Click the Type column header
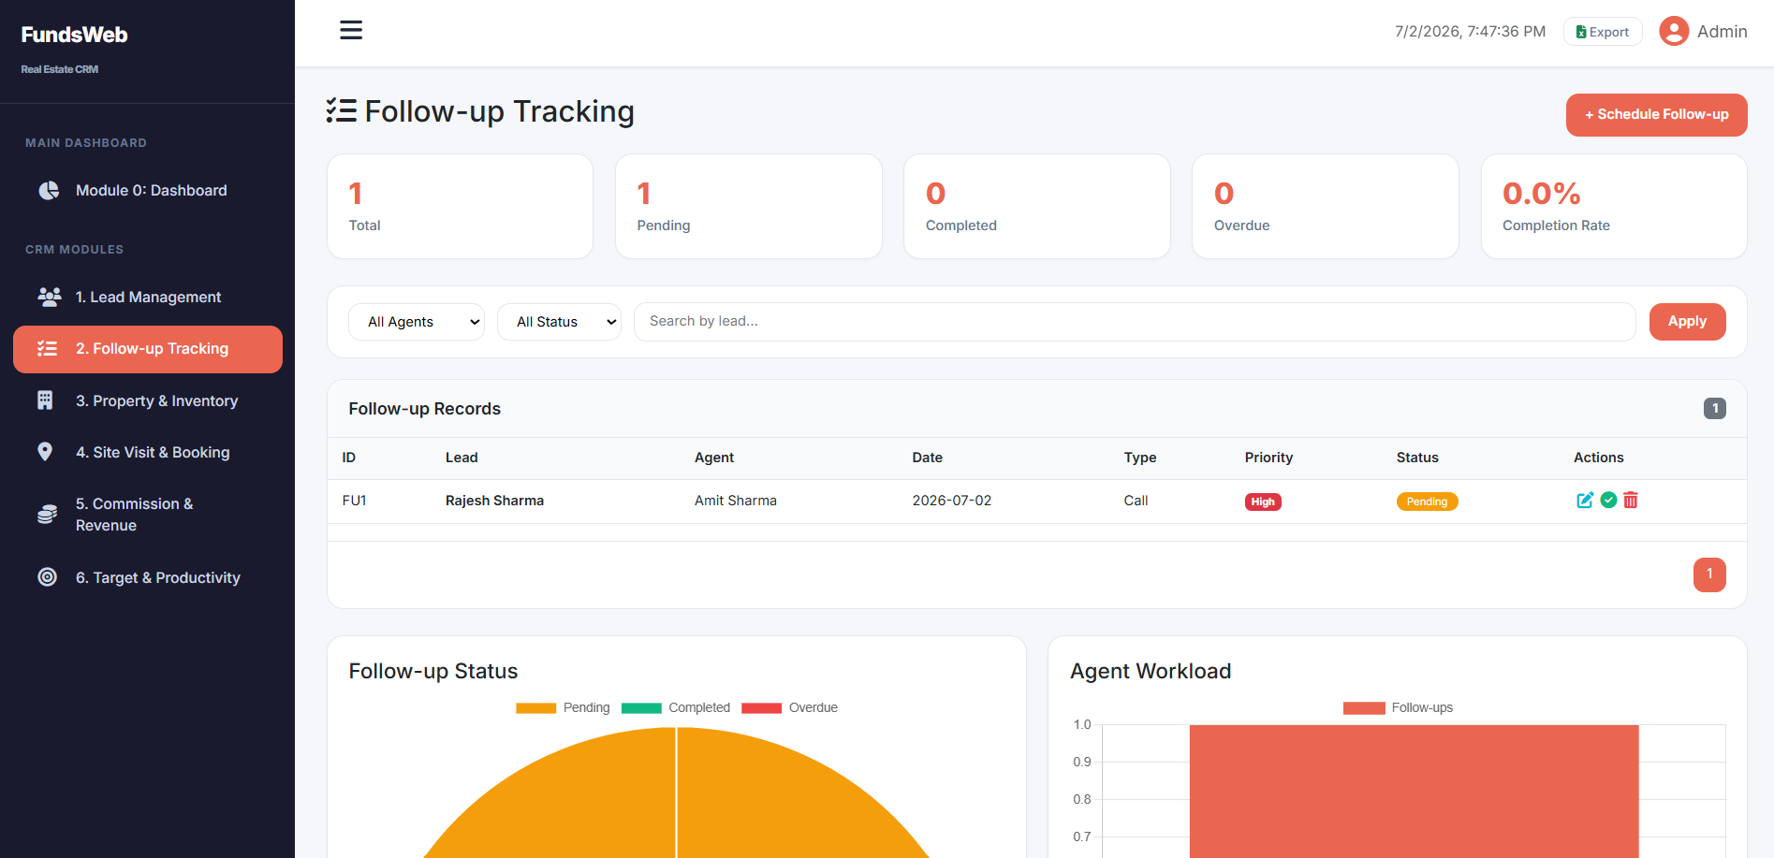 pyautogui.click(x=1140, y=458)
